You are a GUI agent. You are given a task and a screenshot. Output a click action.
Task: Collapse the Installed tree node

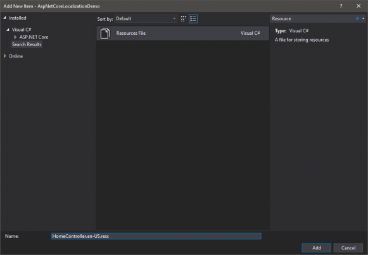pos(4,18)
